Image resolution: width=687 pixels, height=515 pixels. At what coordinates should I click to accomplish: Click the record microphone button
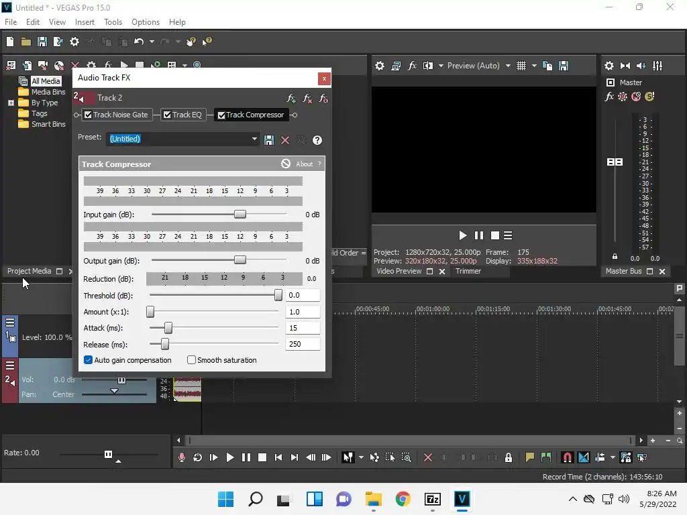181,457
